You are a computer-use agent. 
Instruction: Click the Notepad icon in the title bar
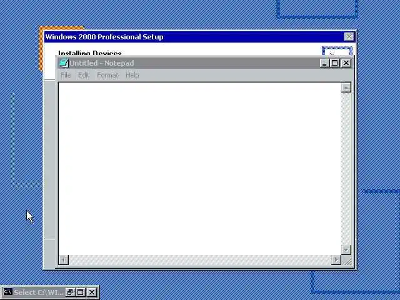(x=64, y=63)
